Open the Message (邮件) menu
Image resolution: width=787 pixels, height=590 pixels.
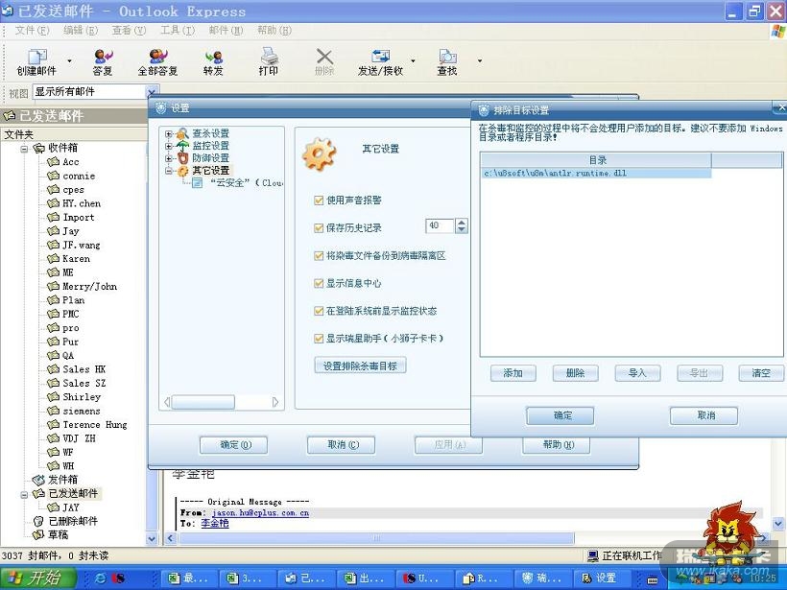pyautogui.click(x=226, y=31)
